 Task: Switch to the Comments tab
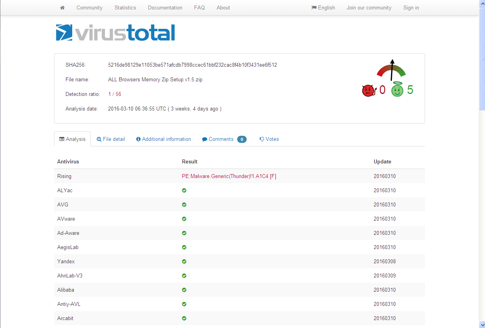(224, 139)
